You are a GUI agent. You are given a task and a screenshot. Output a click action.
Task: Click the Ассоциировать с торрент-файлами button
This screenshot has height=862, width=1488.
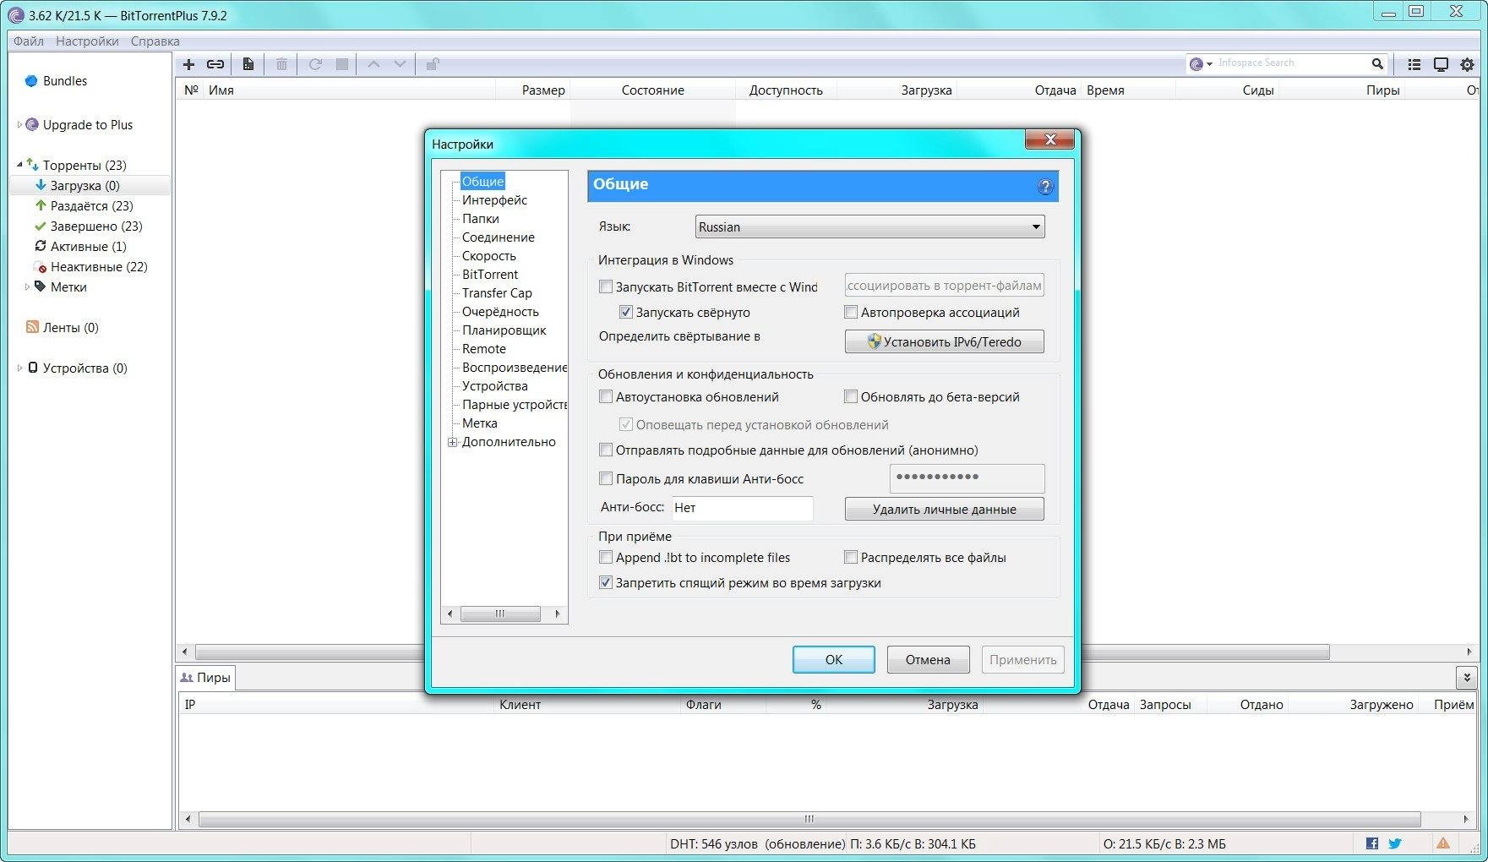(944, 286)
